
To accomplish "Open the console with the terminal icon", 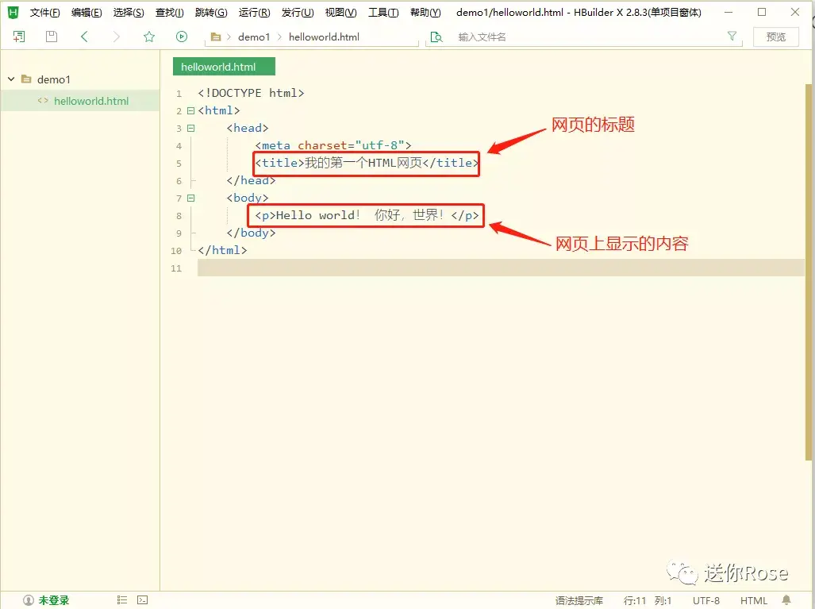I will click(142, 599).
